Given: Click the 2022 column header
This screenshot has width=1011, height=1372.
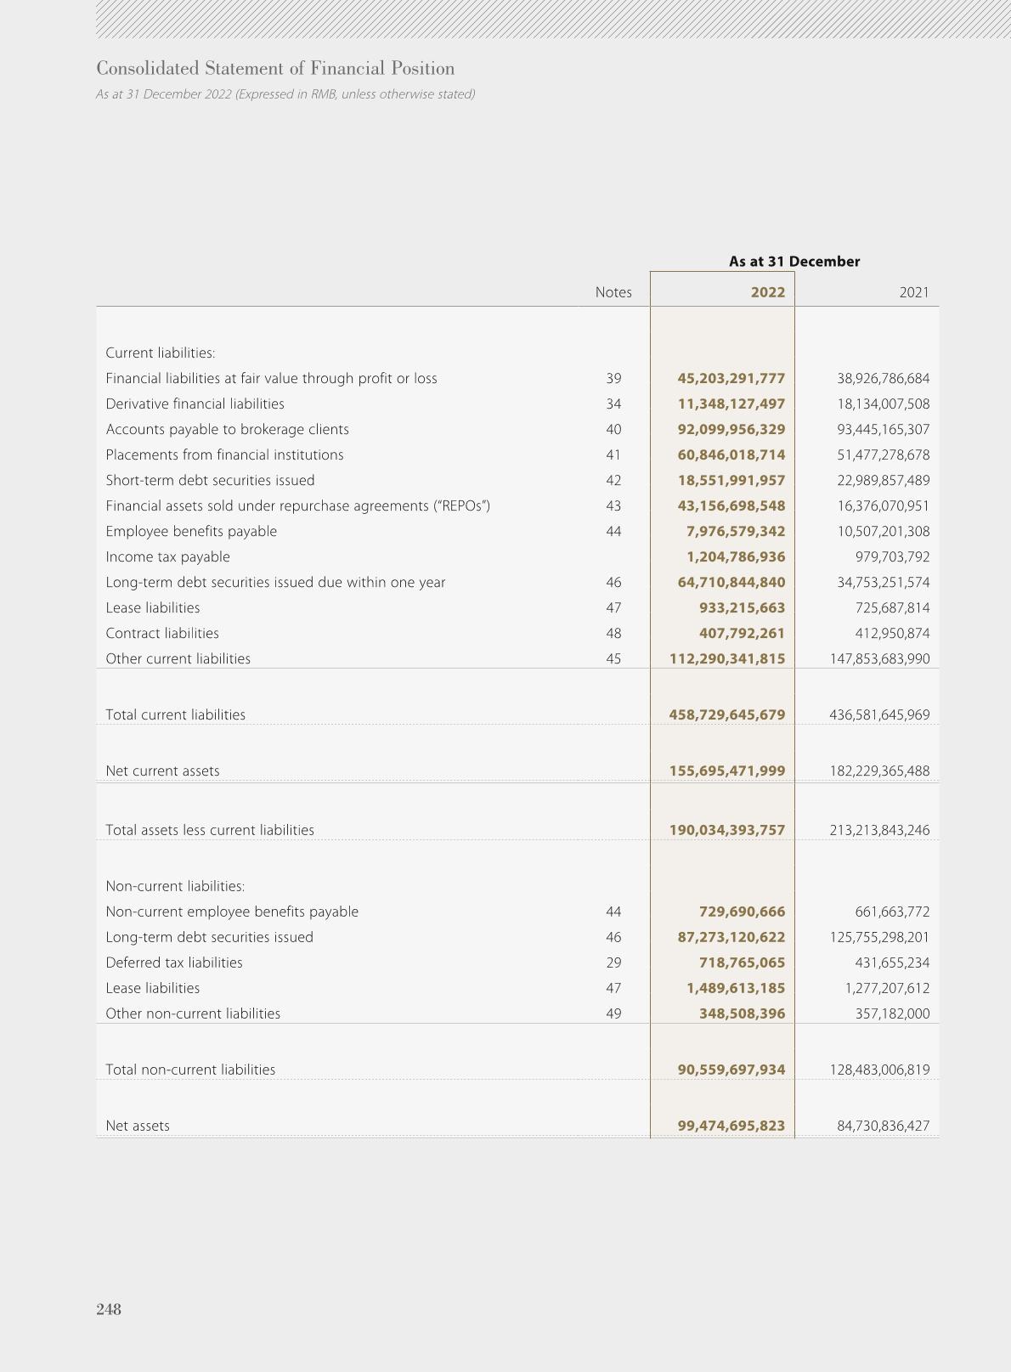Looking at the screenshot, I should click(x=767, y=292).
